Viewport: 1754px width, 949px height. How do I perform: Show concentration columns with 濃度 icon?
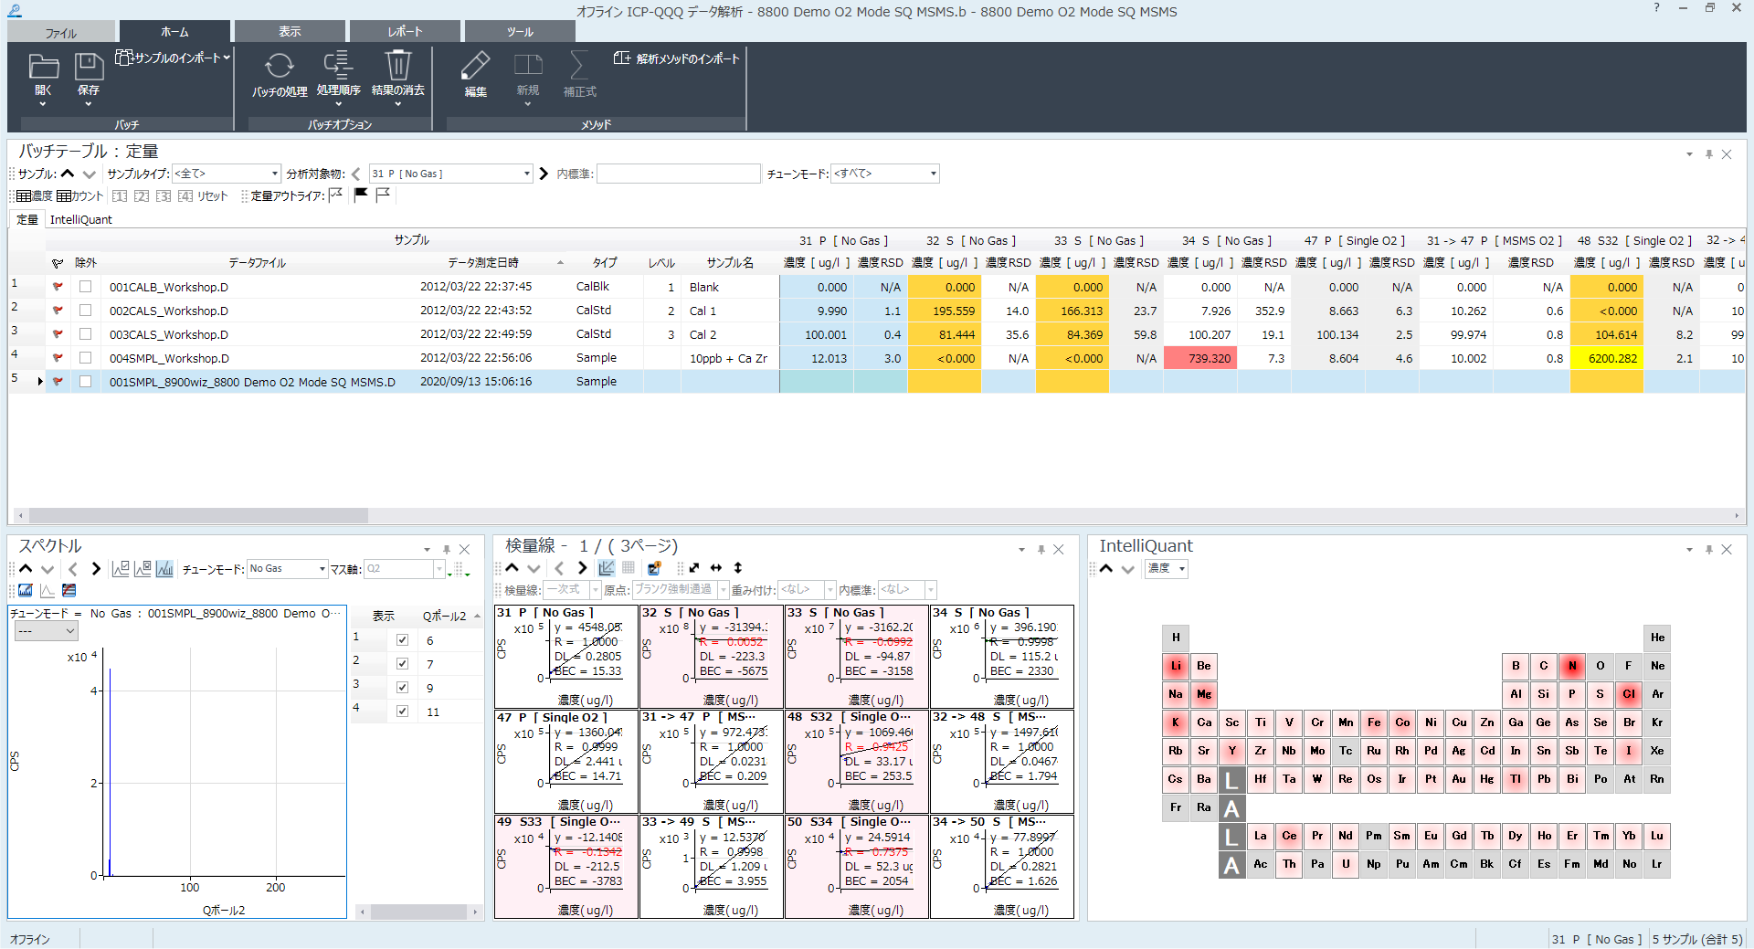(x=35, y=196)
